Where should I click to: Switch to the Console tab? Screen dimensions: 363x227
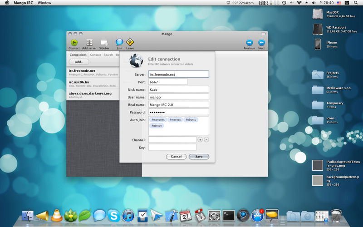(96, 54)
